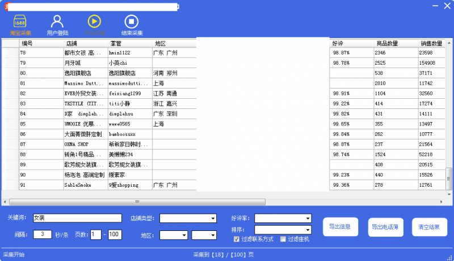The width and height of the screenshot is (454, 261).
Task: Click the 关键词 keyword input field
Action: point(77,218)
